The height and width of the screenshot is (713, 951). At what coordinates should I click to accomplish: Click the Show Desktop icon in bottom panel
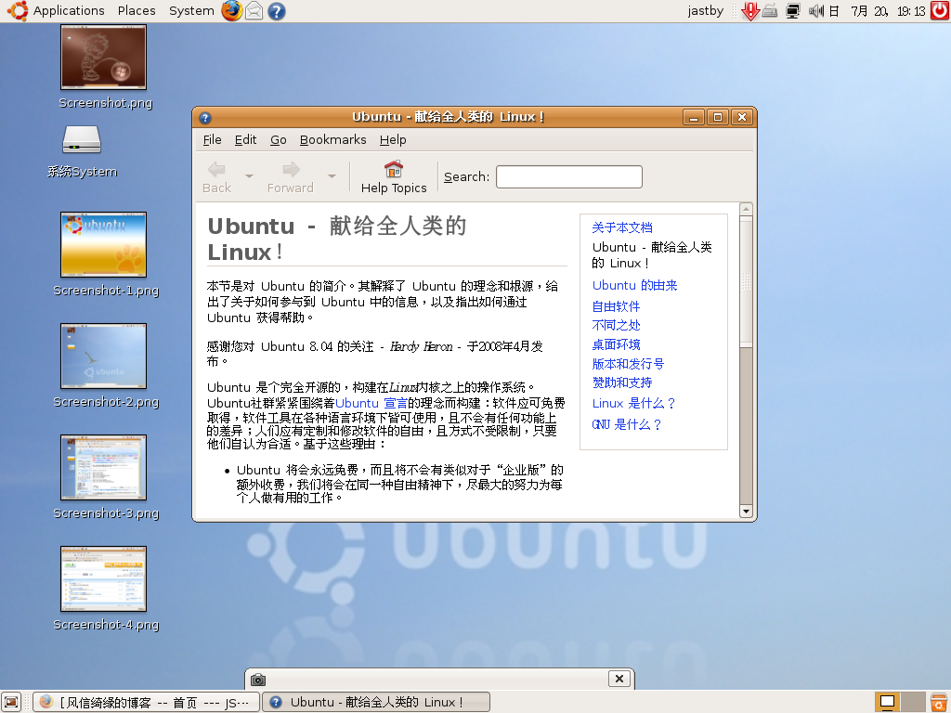pyautogui.click(x=11, y=702)
